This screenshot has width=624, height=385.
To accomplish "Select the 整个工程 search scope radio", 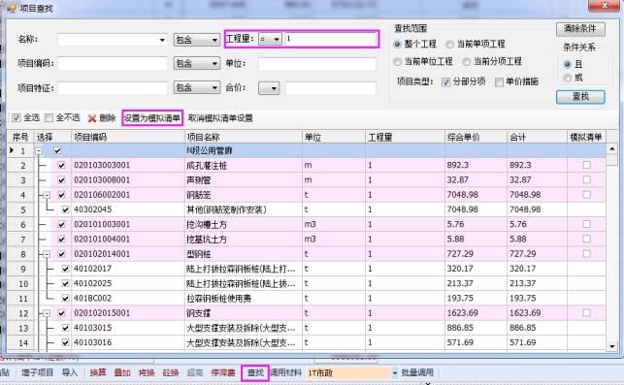I will (397, 45).
